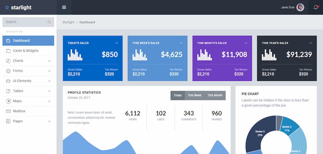Image resolution: width=323 pixels, height=154 pixels.
Task: Expand the UI Elements submenu chevron
Action: tap(49, 81)
